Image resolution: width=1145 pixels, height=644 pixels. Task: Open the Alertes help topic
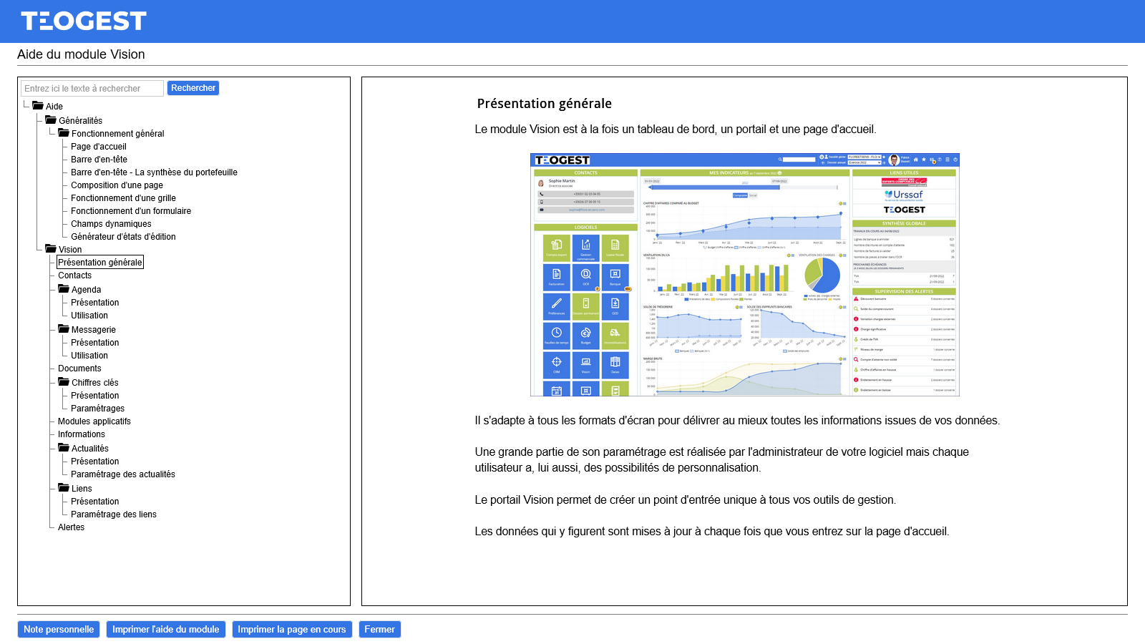(71, 527)
